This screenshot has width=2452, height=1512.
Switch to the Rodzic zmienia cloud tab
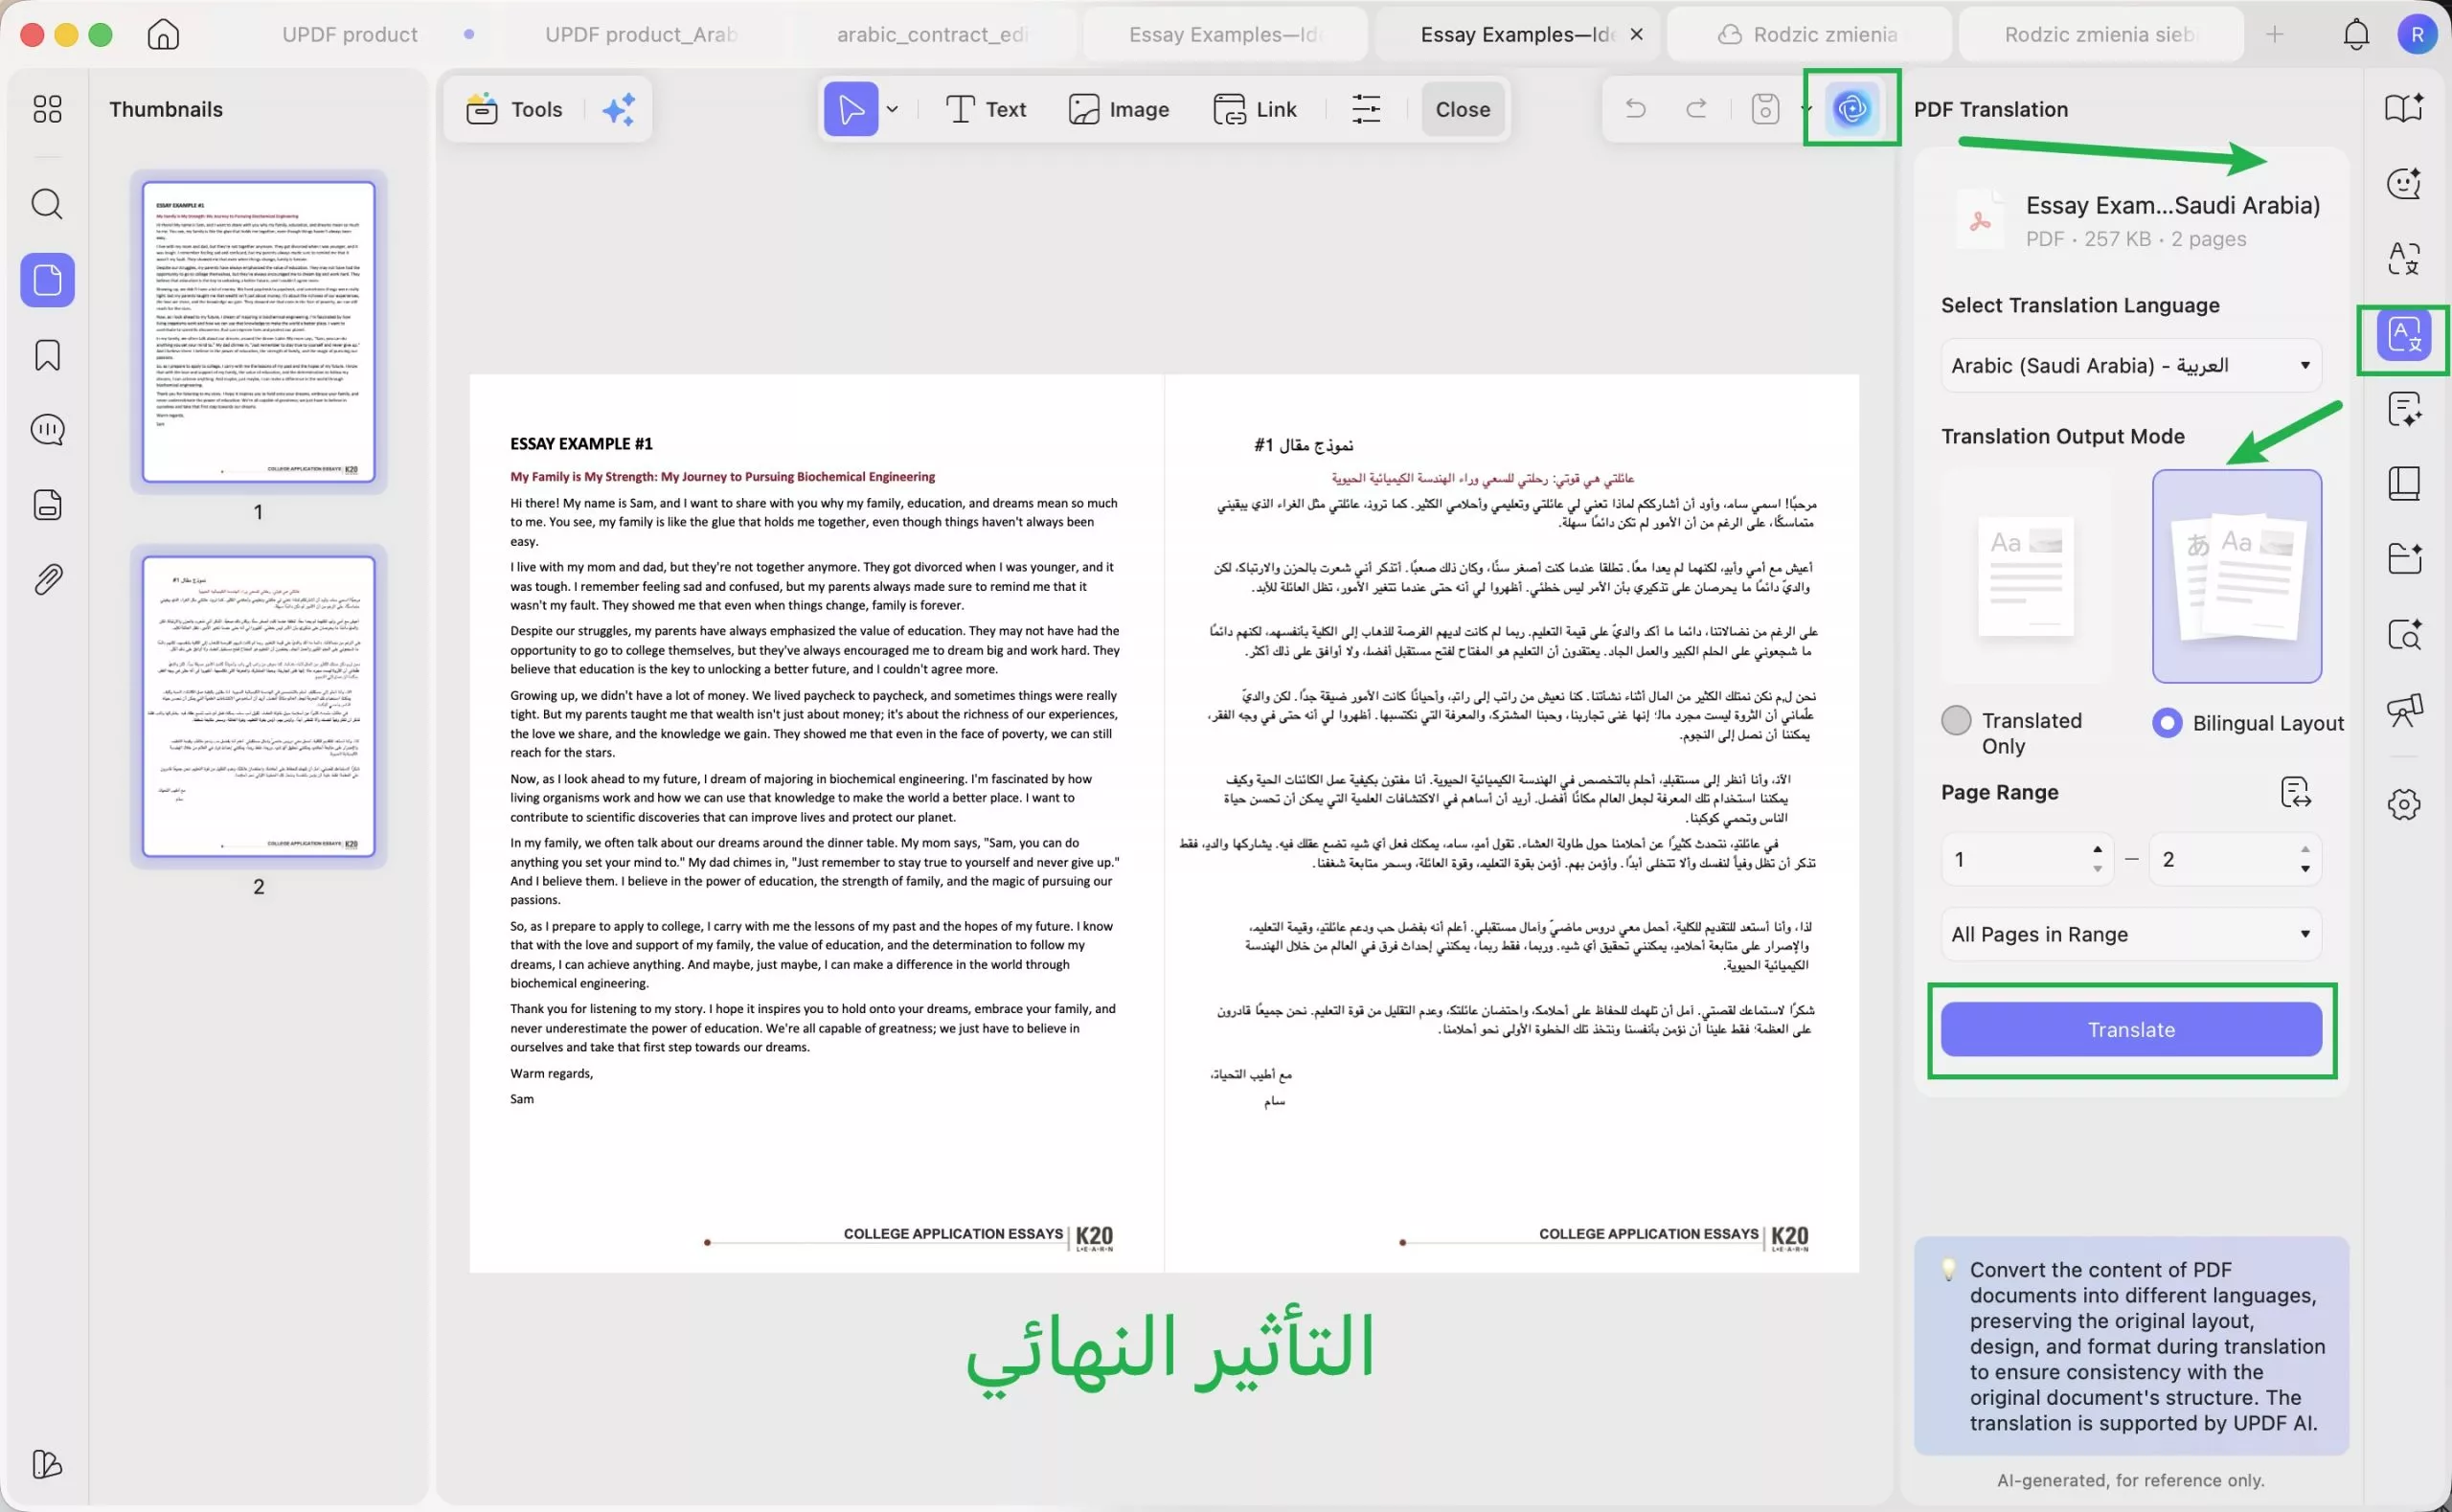click(1808, 34)
